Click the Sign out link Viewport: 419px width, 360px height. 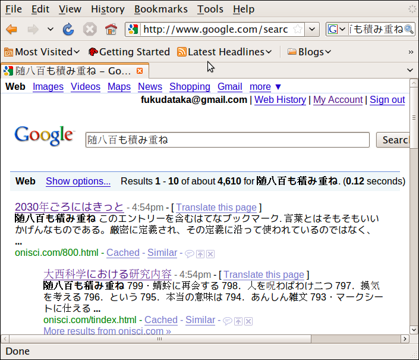click(387, 99)
